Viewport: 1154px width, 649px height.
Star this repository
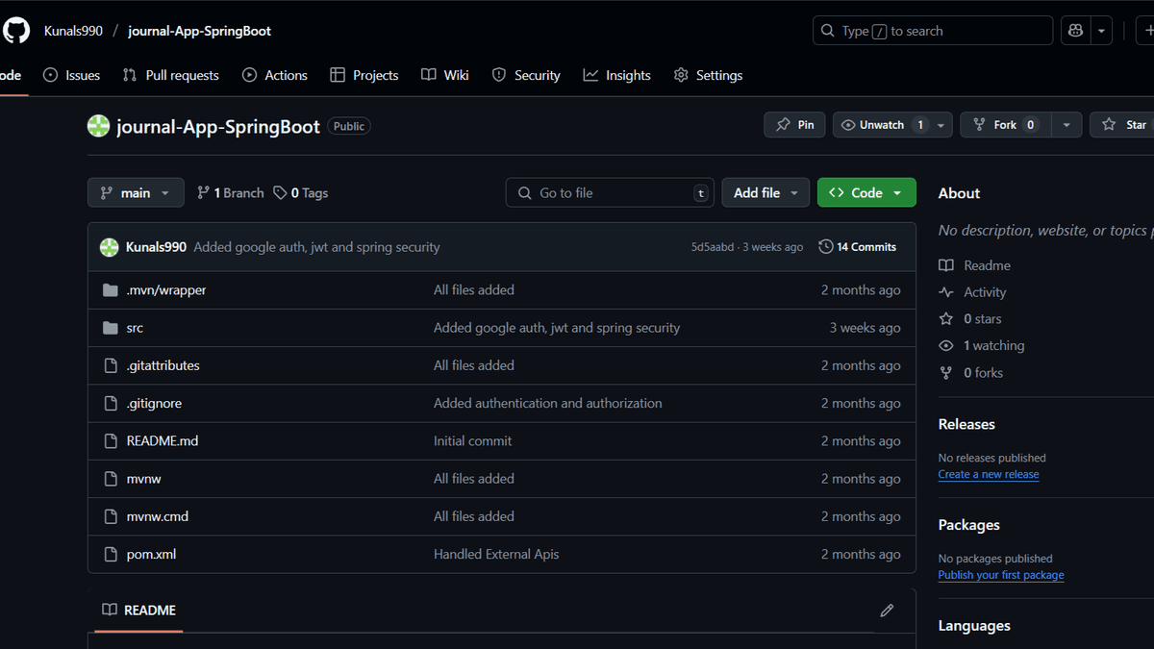[x=1125, y=125]
